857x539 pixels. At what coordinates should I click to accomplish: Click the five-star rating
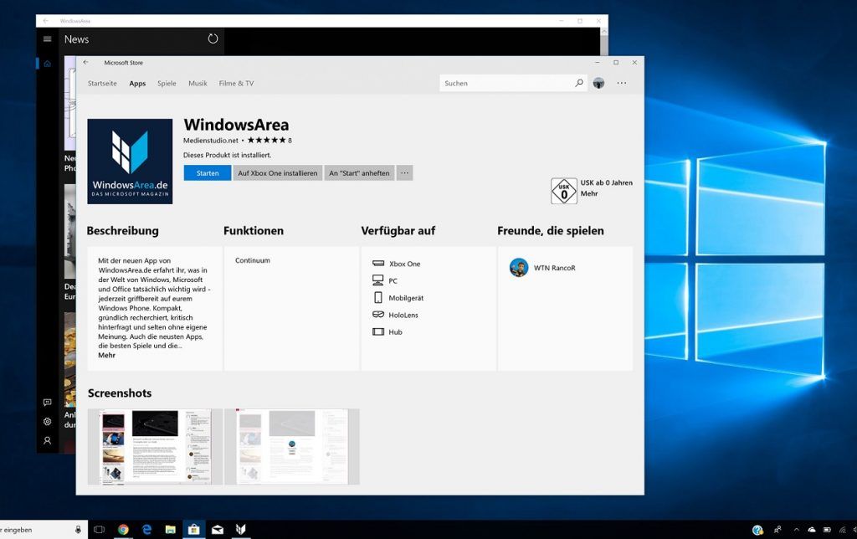[267, 141]
